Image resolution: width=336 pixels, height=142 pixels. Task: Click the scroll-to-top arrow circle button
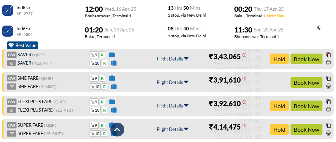click(117, 130)
